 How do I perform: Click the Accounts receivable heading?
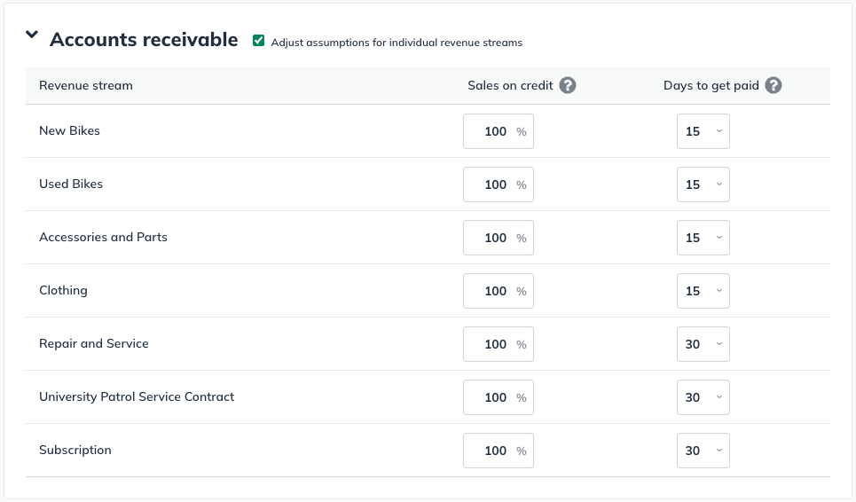[x=144, y=40]
